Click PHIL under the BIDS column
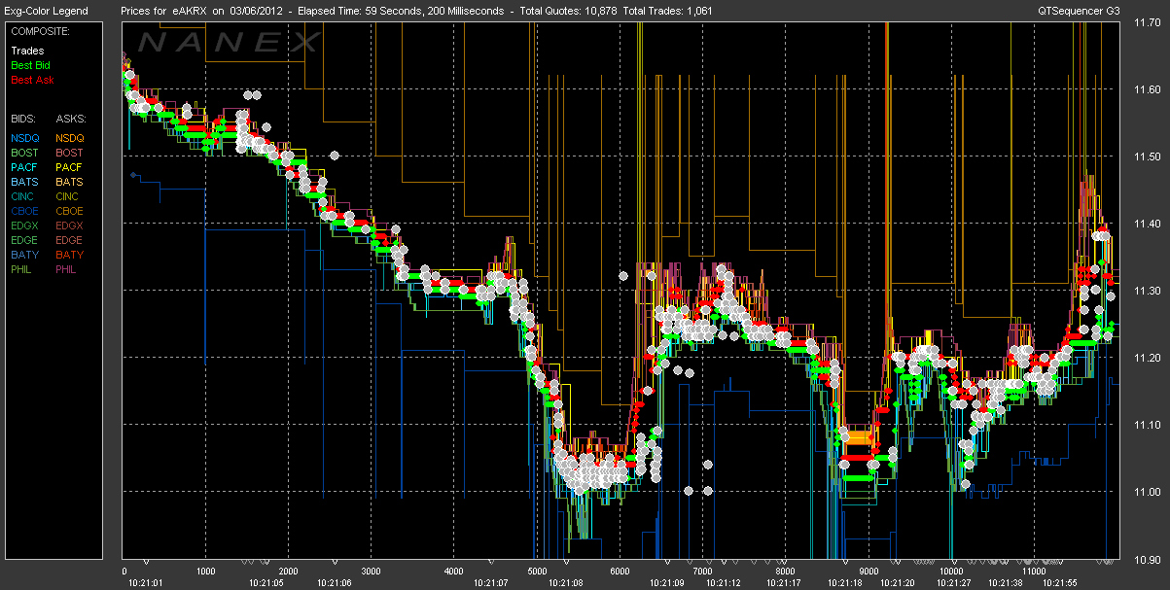Image resolution: width=1170 pixels, height=590 pixels. tap(22, 269)
